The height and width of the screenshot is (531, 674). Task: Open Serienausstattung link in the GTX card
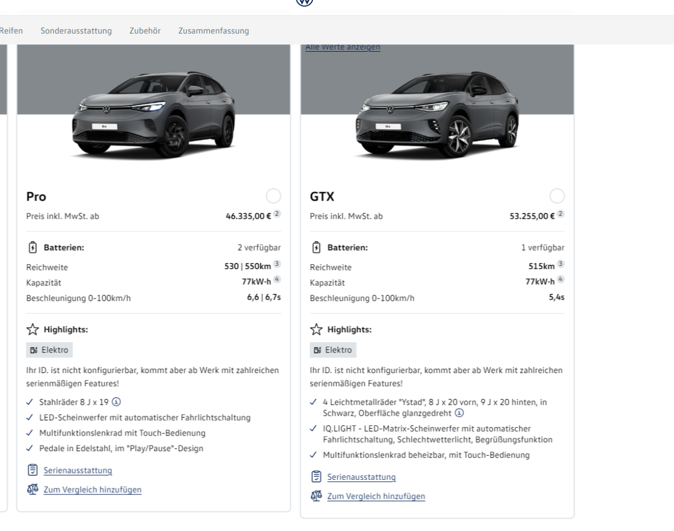(361, 477)
